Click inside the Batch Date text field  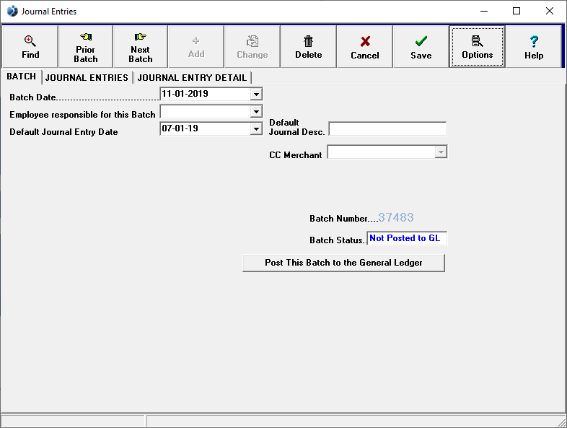tap(205, 94)
